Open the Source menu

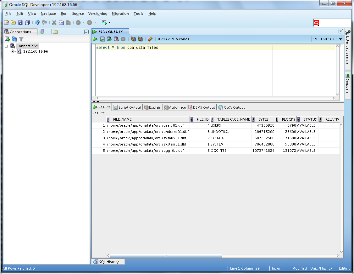click(78, 14)
